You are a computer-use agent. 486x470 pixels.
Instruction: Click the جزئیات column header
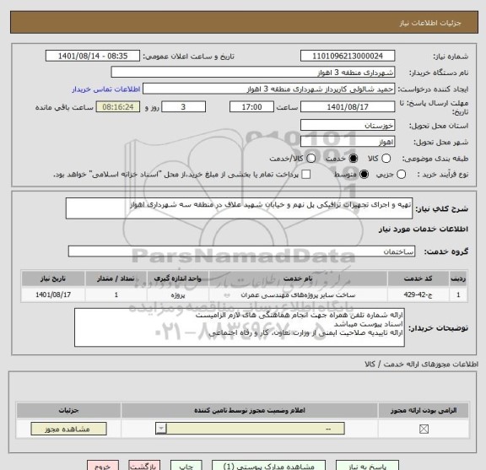(x=68, y=410)
